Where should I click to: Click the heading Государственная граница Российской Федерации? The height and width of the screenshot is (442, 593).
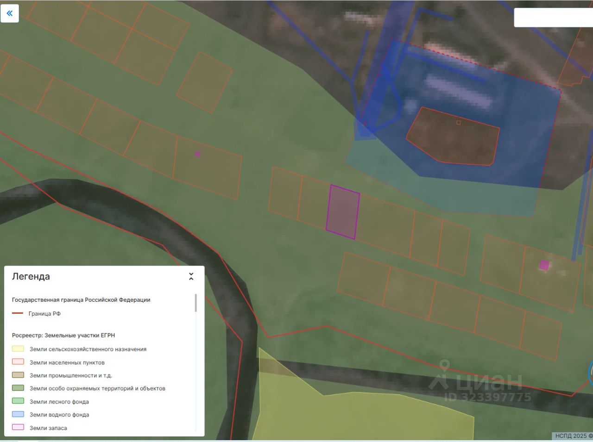[x=81, y=300]
